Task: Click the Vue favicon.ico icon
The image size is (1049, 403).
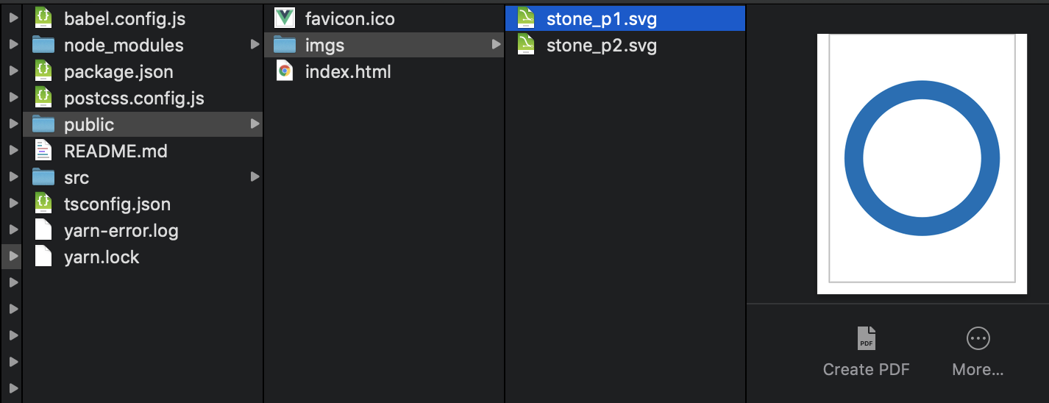Action: pyautogui.click(x=285, y=19)
